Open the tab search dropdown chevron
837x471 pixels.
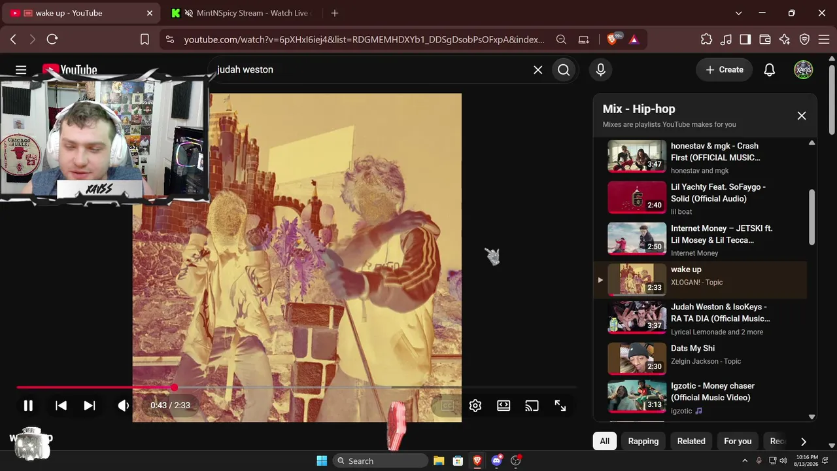click(738, 13)
